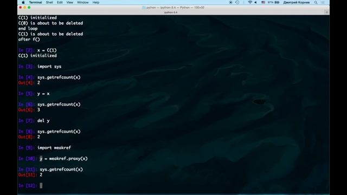The image size is (347, 195).
Task: Click the text 'after f()'
Action: (29, 40)
